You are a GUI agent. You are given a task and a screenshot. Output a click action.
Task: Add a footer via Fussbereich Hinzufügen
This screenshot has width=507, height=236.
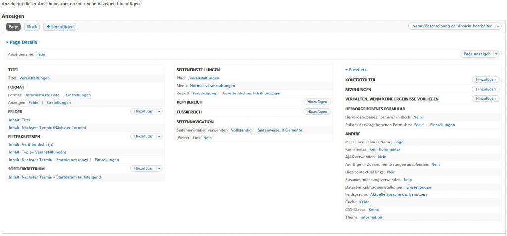click(x=317, y=112)
